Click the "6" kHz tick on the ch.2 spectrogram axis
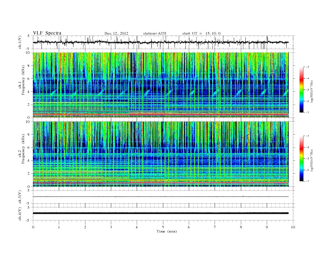Screen dimensions: 330x255 coord(29,147)
